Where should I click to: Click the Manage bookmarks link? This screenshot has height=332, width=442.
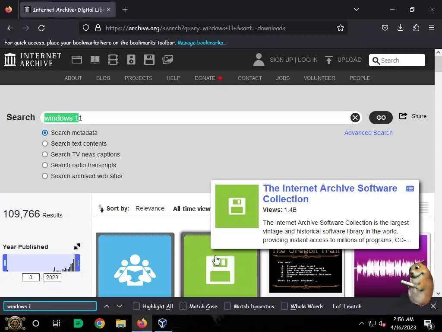[x=202, y=43]
